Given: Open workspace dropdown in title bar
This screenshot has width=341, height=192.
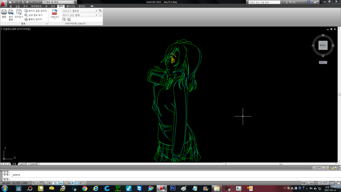Looking at the screenshot, I should [x=58, y=2].
